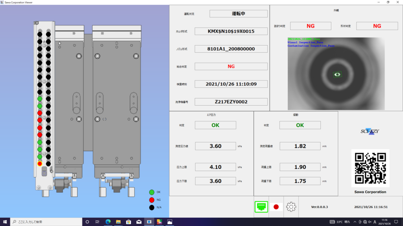Open File Explorer from the taskbar

coord(118,222)
